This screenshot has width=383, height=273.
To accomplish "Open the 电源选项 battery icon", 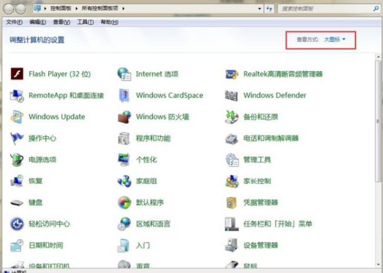I will click(x=17, y=160).
